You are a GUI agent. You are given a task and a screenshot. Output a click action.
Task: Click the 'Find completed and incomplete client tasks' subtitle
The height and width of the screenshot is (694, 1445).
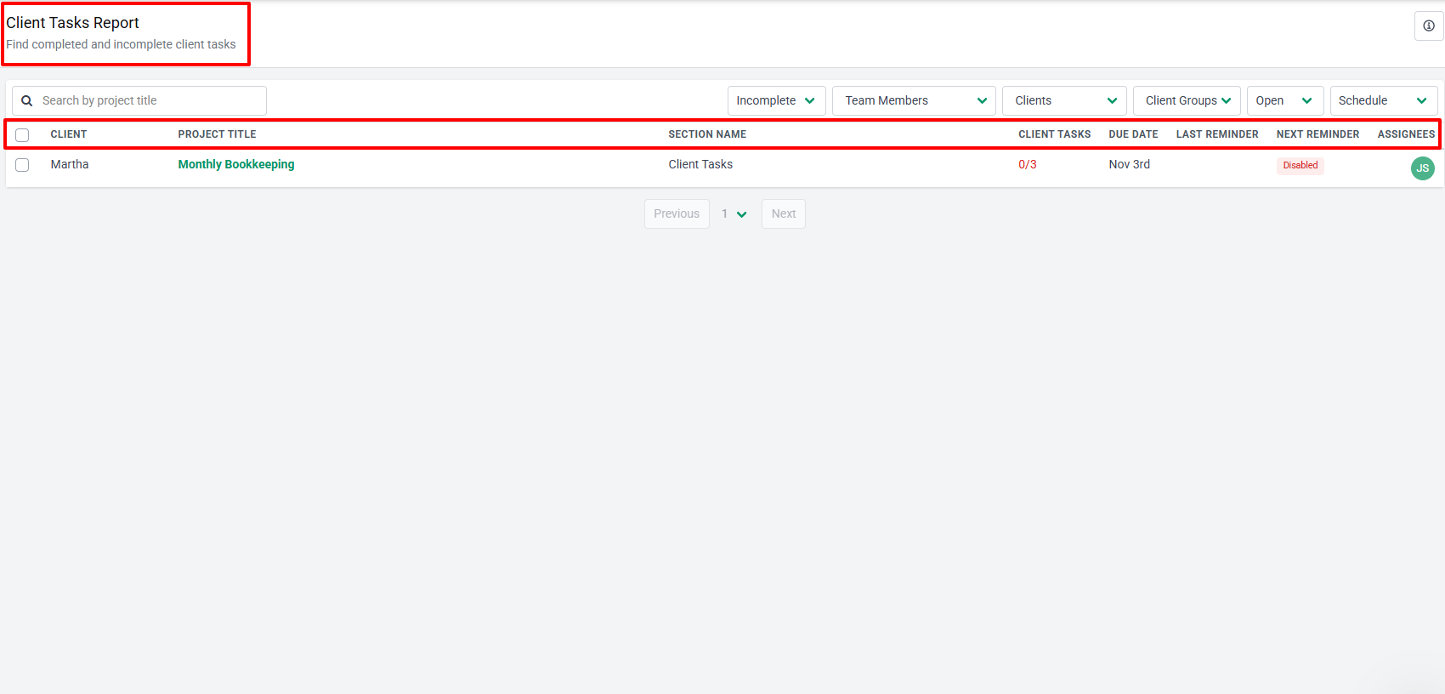[x=121, y=44]
